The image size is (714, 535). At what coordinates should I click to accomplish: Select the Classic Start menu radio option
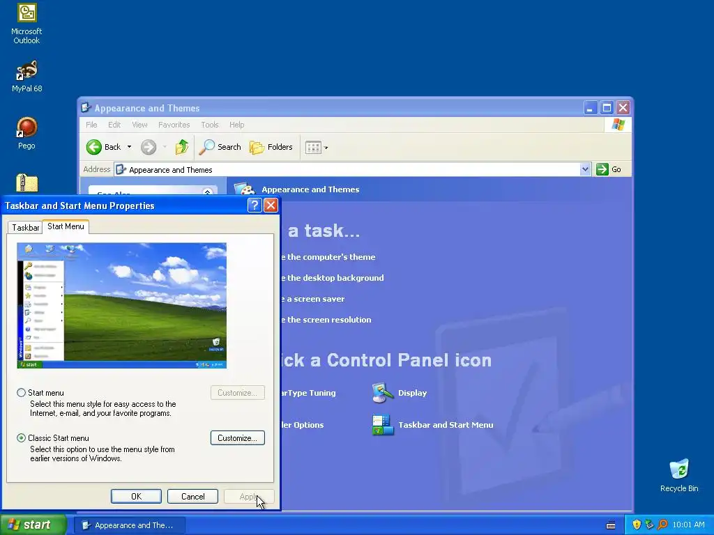22,438
